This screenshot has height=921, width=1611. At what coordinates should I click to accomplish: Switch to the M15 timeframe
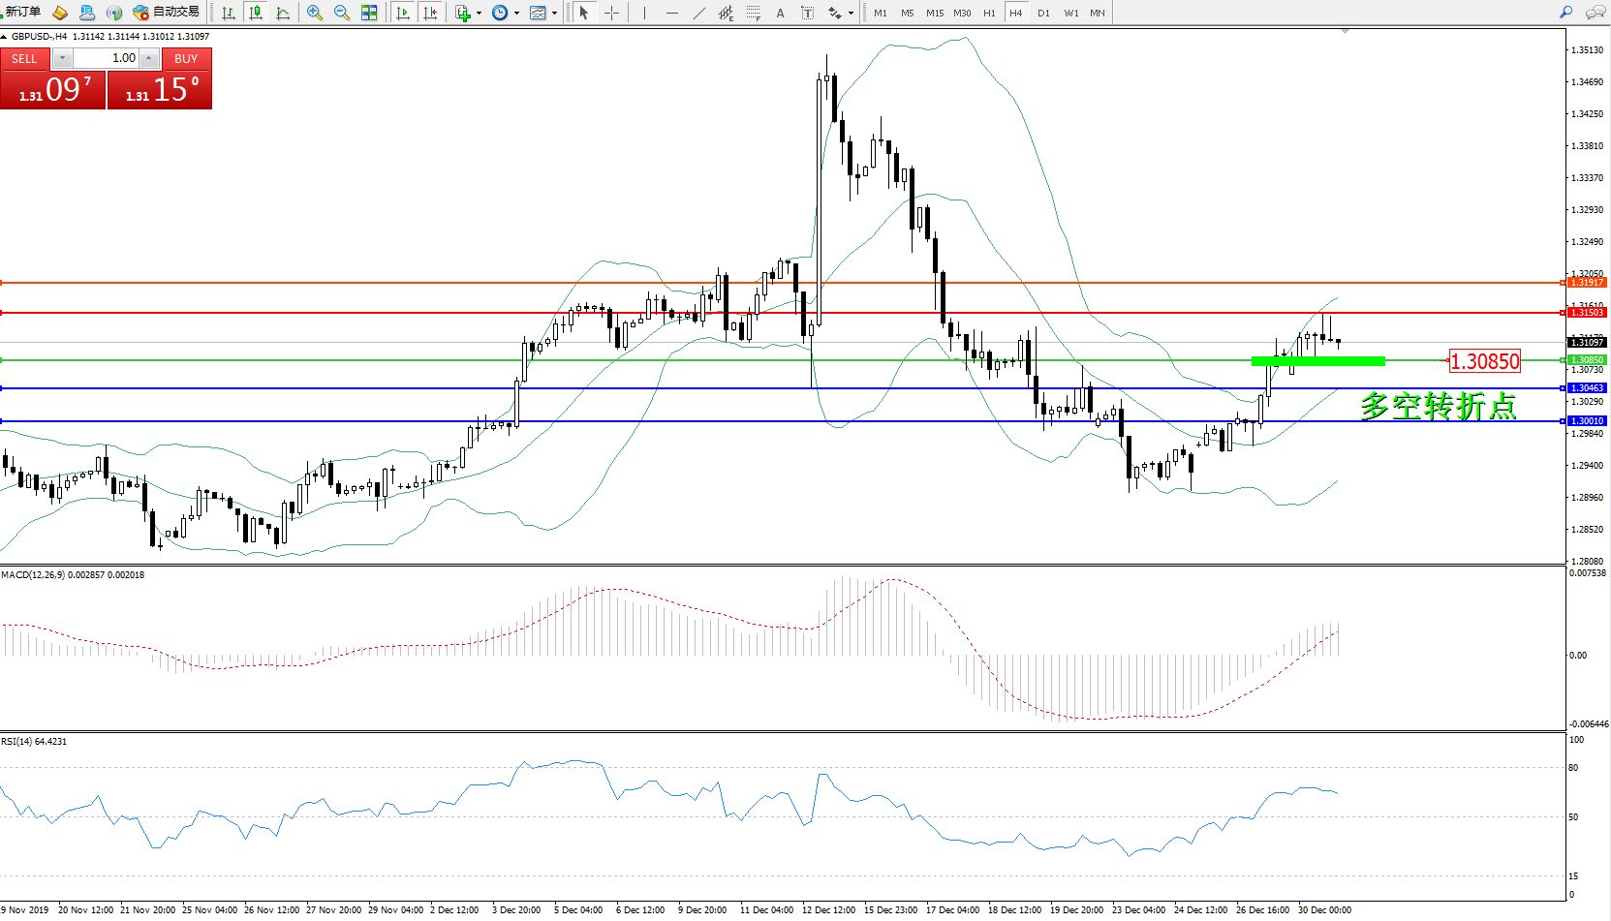coord(934,13)
